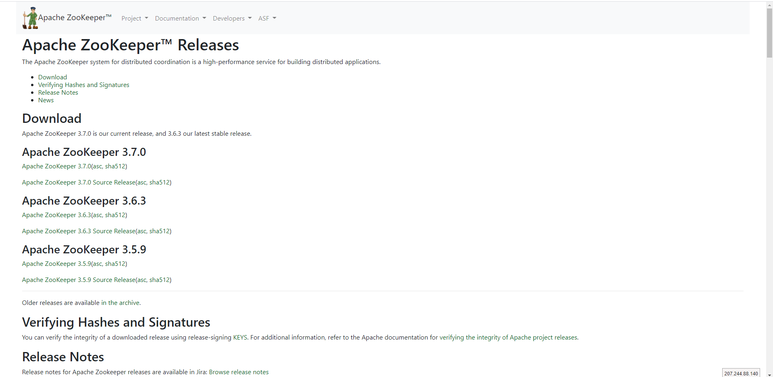
Task: Open sha512 link for 3.7.0 Source Release
Action: 159,182
